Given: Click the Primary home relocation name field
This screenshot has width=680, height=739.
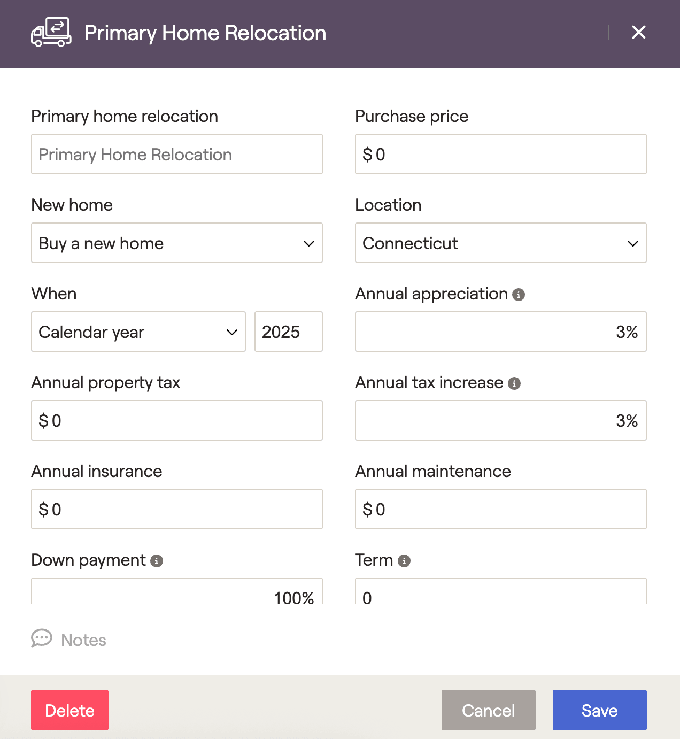Looking at the screenshot, I should pyautogui.click(x=177, y=155).
